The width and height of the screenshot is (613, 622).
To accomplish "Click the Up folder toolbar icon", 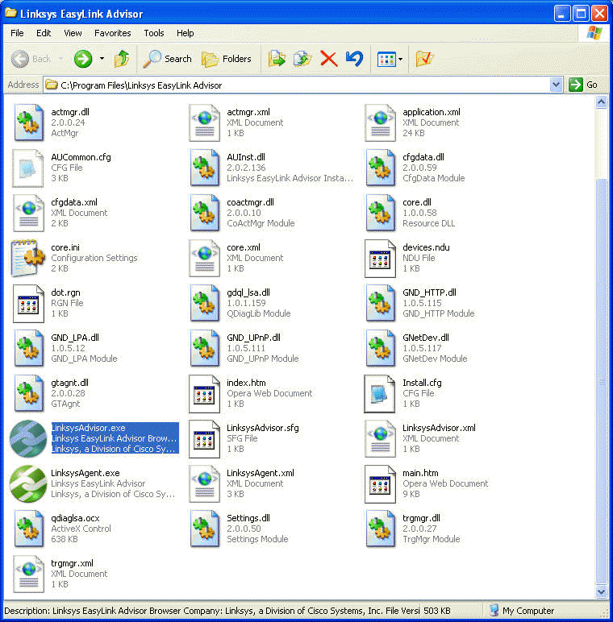I will pos(122,59).
